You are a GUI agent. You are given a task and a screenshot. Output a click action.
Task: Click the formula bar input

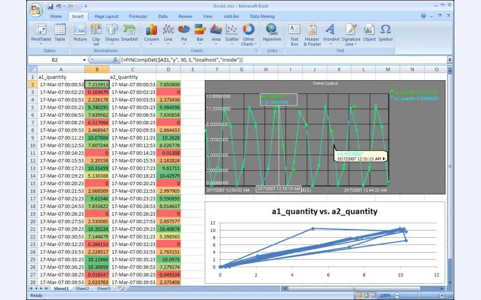click(x=283, y=60)
